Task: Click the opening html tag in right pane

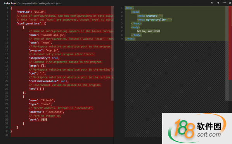Action: click(129, 8)
